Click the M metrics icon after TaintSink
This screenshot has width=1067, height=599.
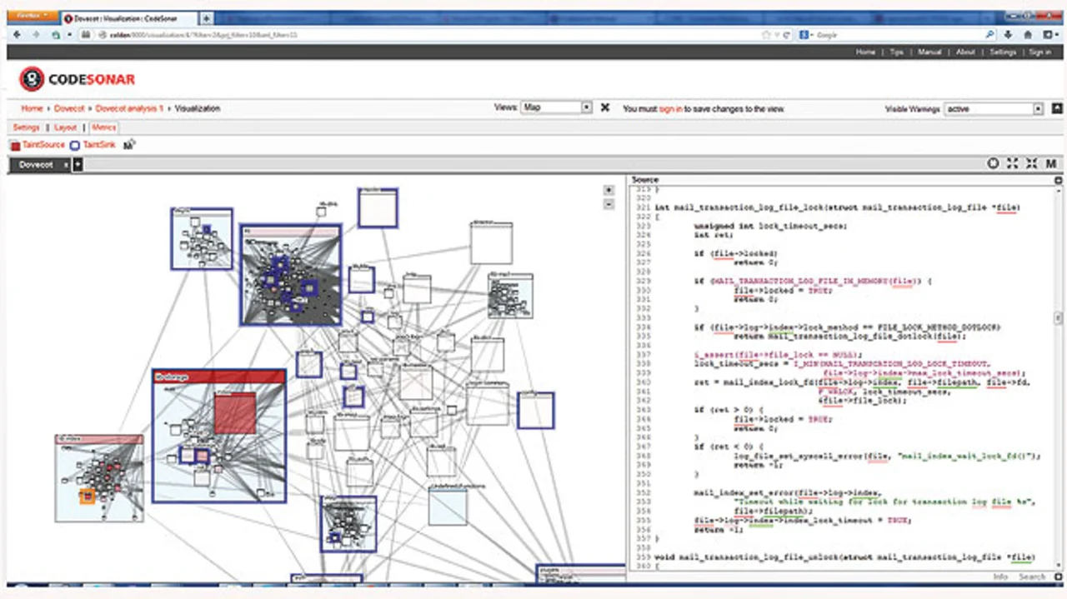[129, 145]
